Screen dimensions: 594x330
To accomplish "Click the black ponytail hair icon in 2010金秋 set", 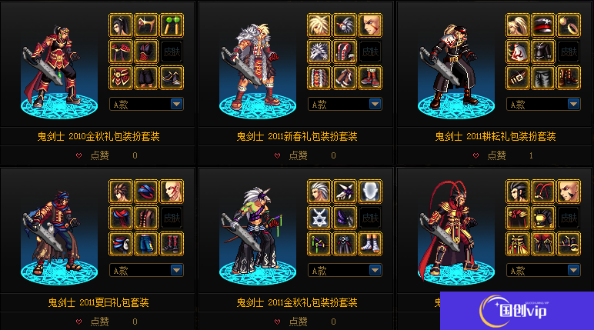I will [121, 25].
